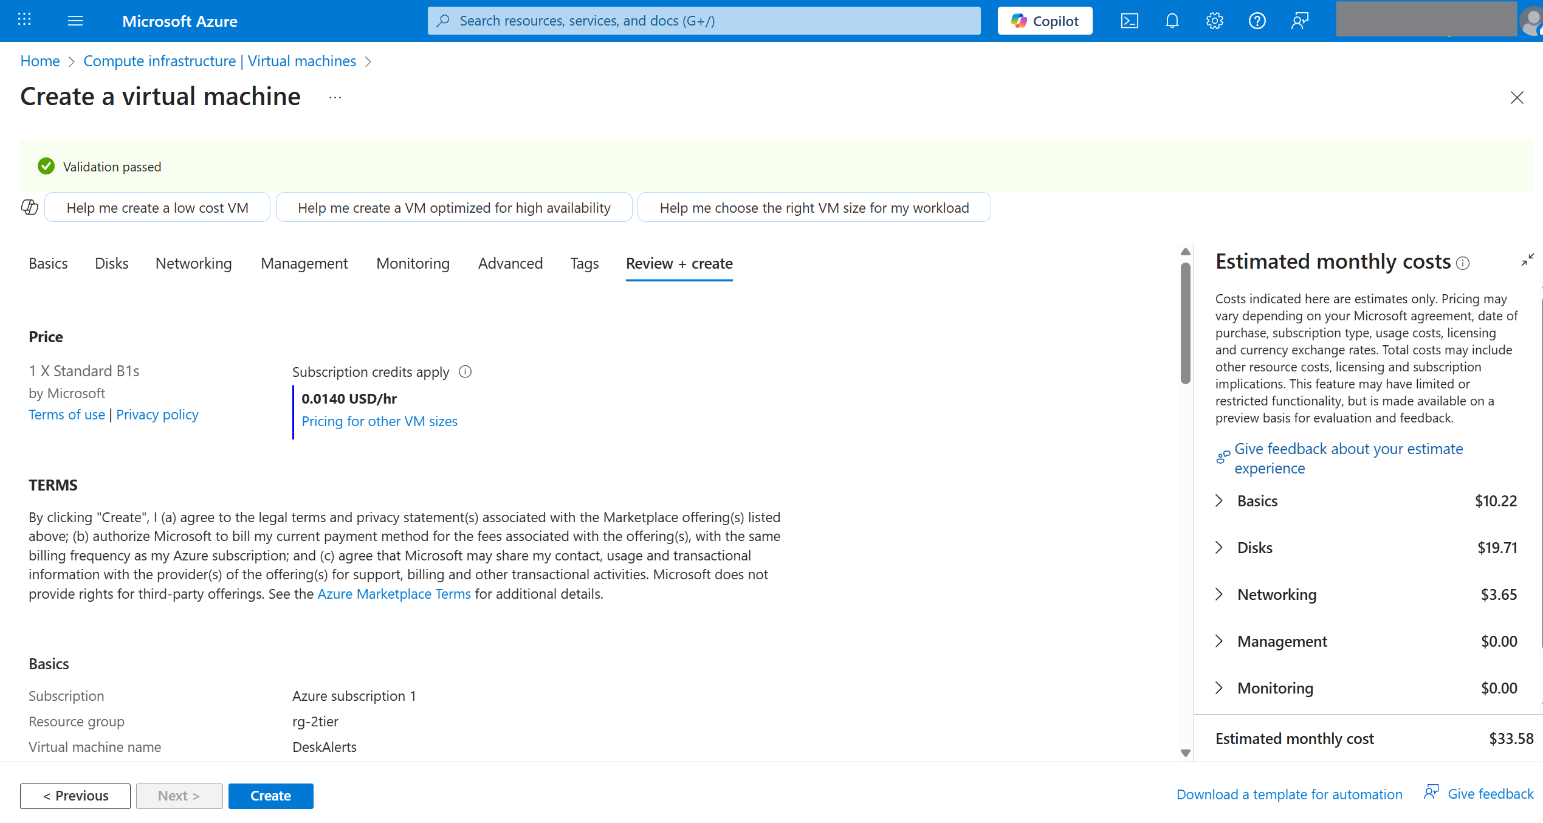Collapse the Estimated monthly costs panel
1543x823 pixels.
[1528, 260]
